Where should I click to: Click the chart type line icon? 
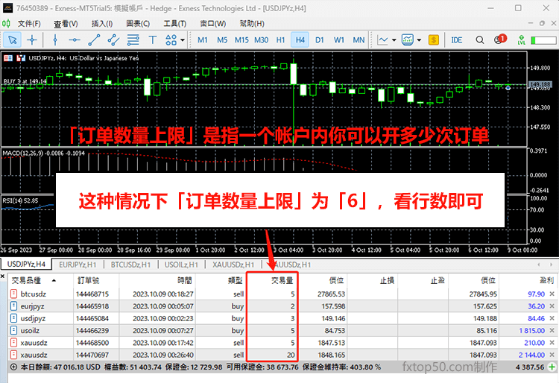pos(382,40)
